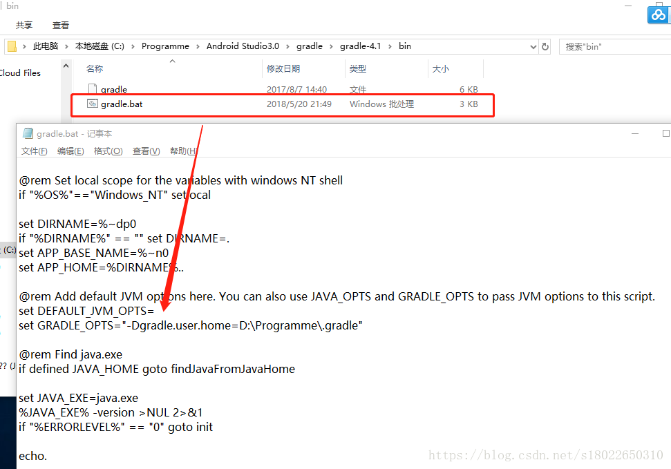Click modified date 2018/5/20 21:49

pos(299,104)
